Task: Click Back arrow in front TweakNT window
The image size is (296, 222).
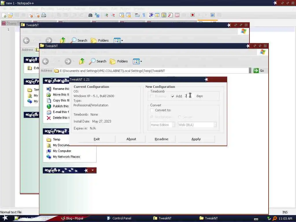Action: pyautogui.click(x=45, y=61)
